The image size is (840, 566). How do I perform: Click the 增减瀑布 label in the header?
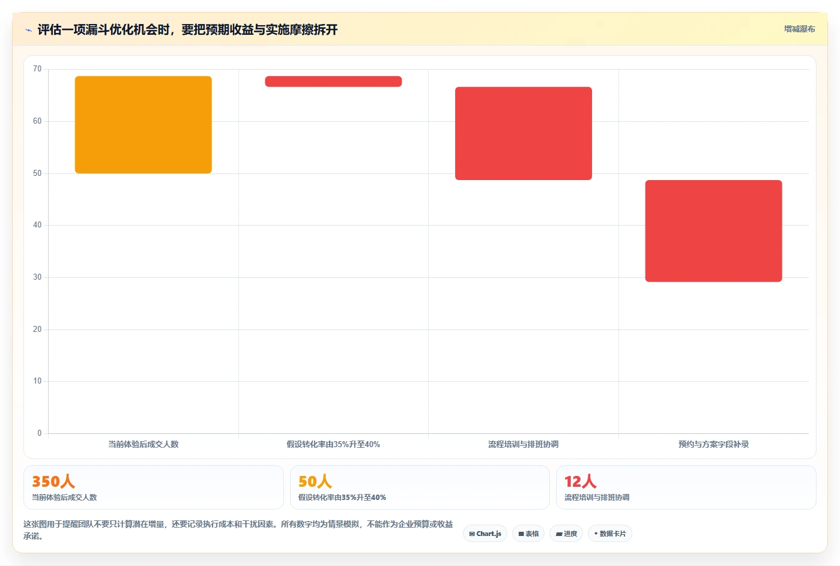[799, 29]
